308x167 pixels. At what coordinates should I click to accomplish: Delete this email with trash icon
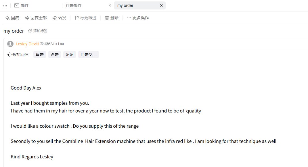[107, 18]
